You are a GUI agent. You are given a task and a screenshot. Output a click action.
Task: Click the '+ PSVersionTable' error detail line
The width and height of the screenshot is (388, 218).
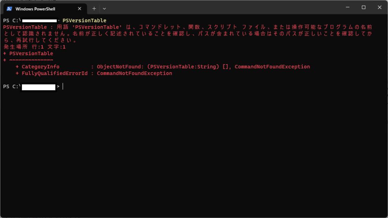click(28, 54)
